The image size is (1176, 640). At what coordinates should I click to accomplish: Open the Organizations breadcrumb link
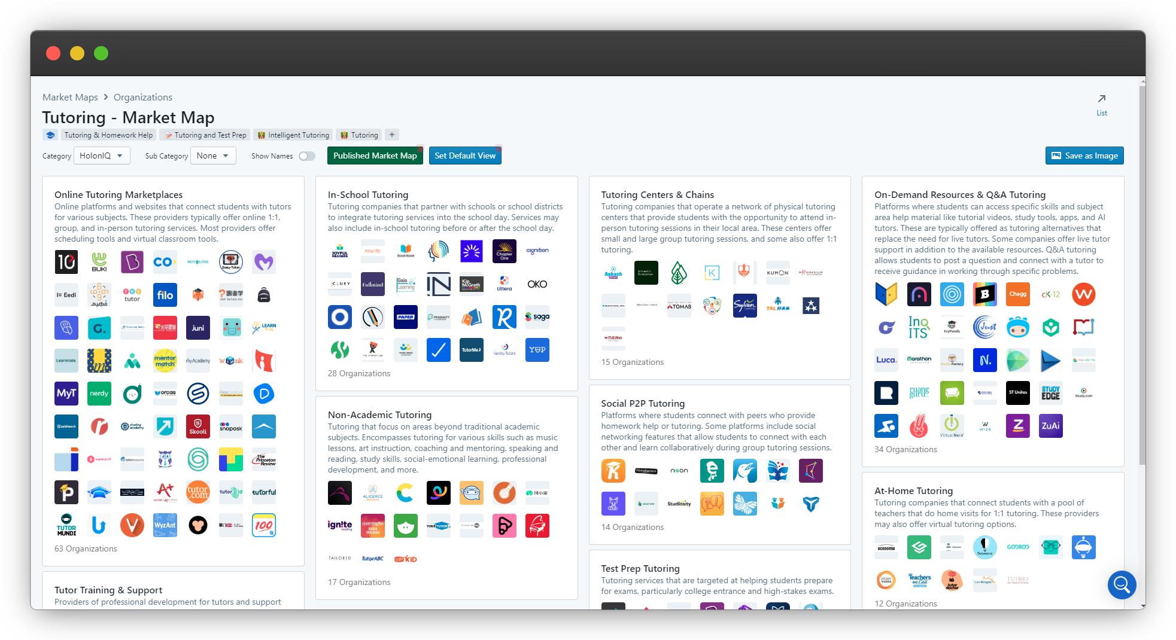click(143, 97)
